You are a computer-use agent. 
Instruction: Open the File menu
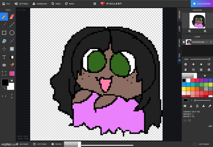point(6,4)
